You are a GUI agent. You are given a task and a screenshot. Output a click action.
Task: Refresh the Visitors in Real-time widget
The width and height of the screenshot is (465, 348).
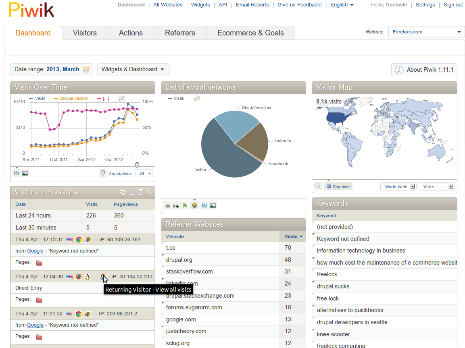click(x=123, y=192)
